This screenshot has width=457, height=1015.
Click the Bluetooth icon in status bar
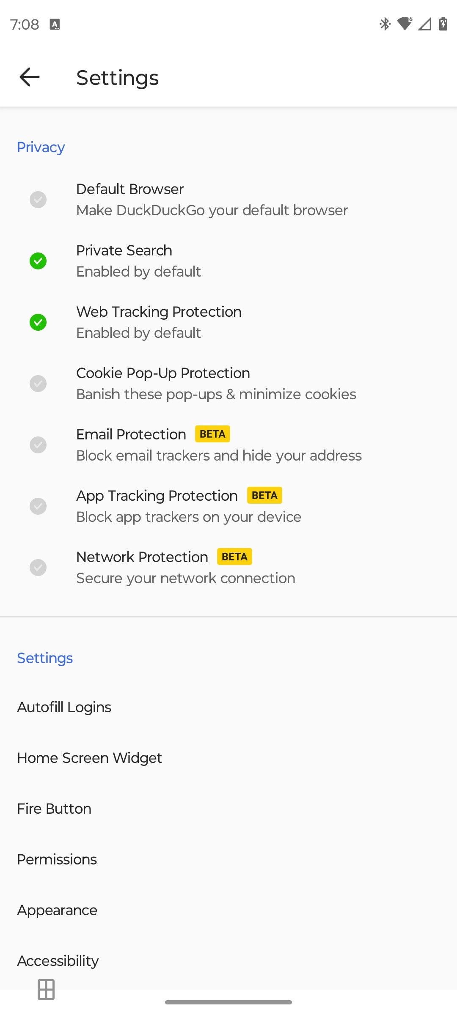pyautogui.click(x=384, y=24)
